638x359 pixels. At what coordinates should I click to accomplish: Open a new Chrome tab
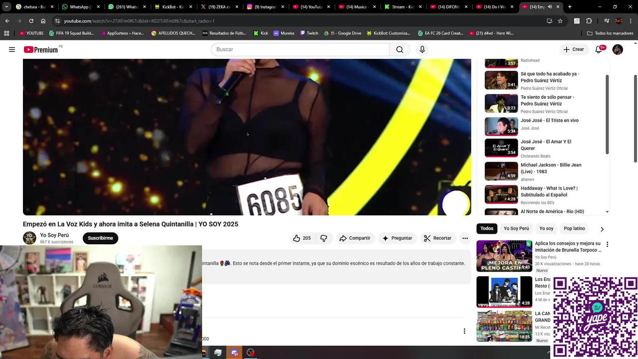tap(570, 7)
